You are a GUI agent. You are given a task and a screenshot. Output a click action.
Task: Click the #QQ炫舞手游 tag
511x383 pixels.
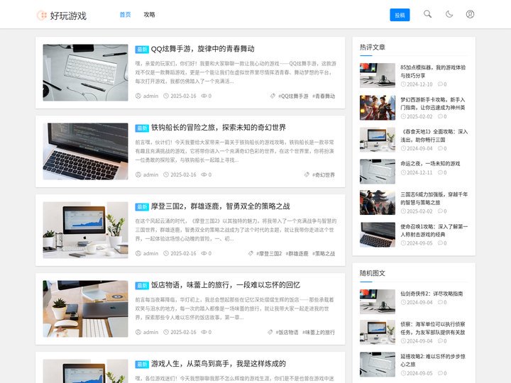pos(293,96)
